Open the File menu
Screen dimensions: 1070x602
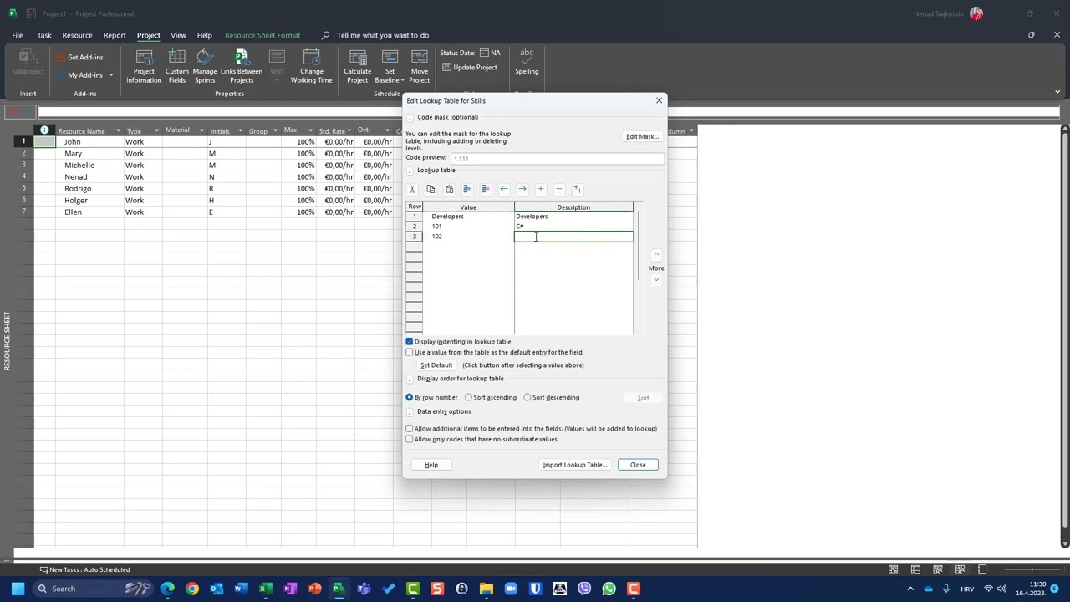[x=17, y=35]
